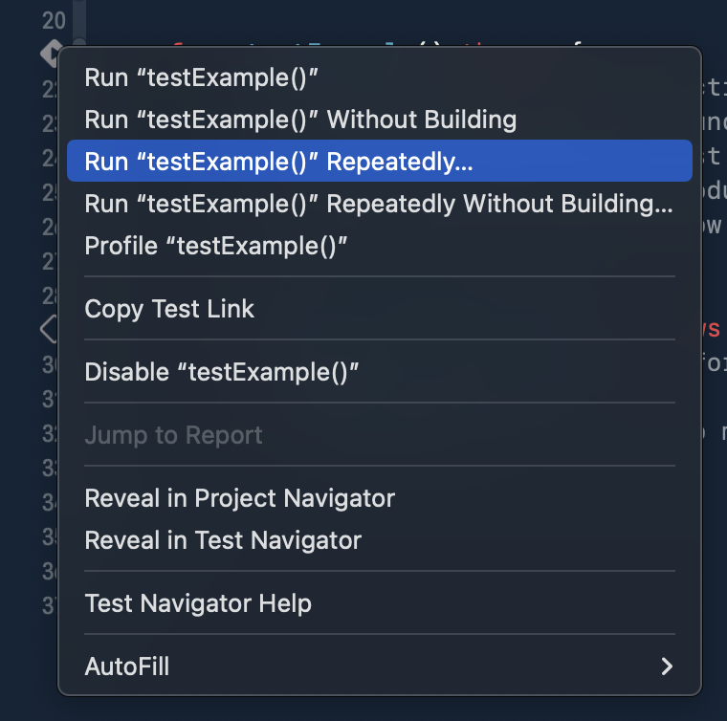Expand the AutoFill submenu chevron arrow
The image size is (727, 721).
pyautogui.click(x=667, y=666)
